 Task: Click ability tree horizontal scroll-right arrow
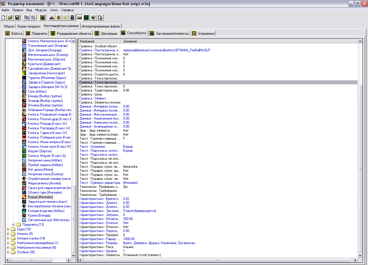coord(69,260)
